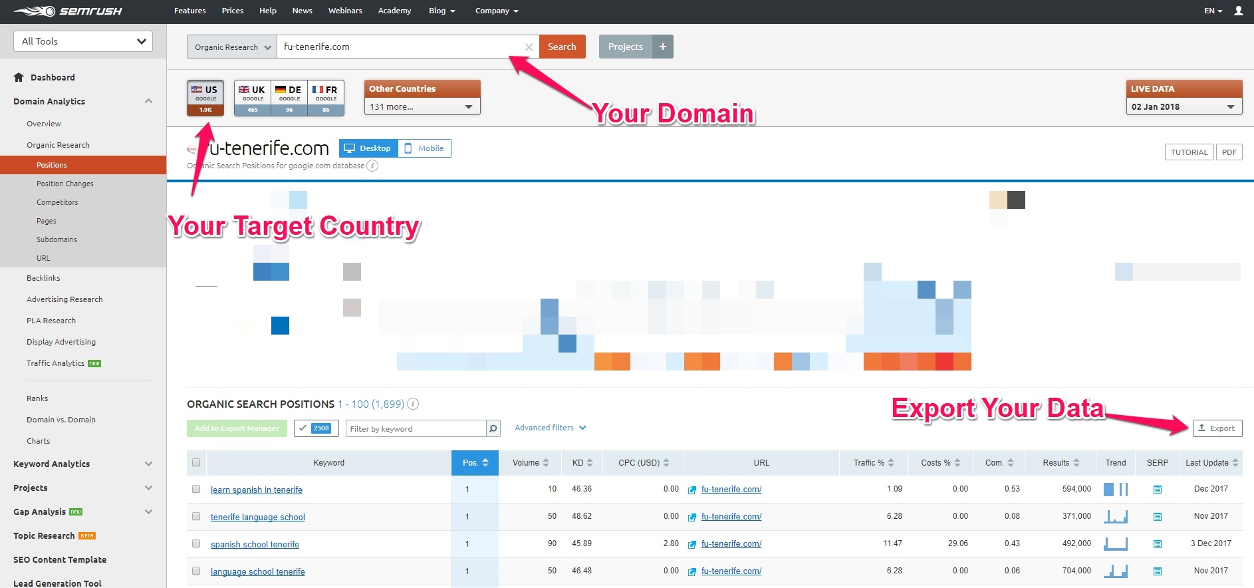View SERP snapshot for spanish school tenerife
The width and height of the screenshot is (1254, 588).
[1158, 544]
